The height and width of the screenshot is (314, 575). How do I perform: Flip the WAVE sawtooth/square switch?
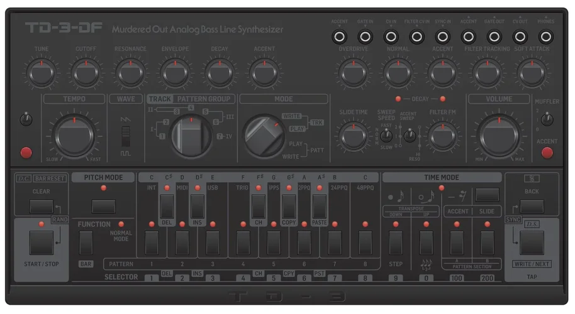(126, 136)
